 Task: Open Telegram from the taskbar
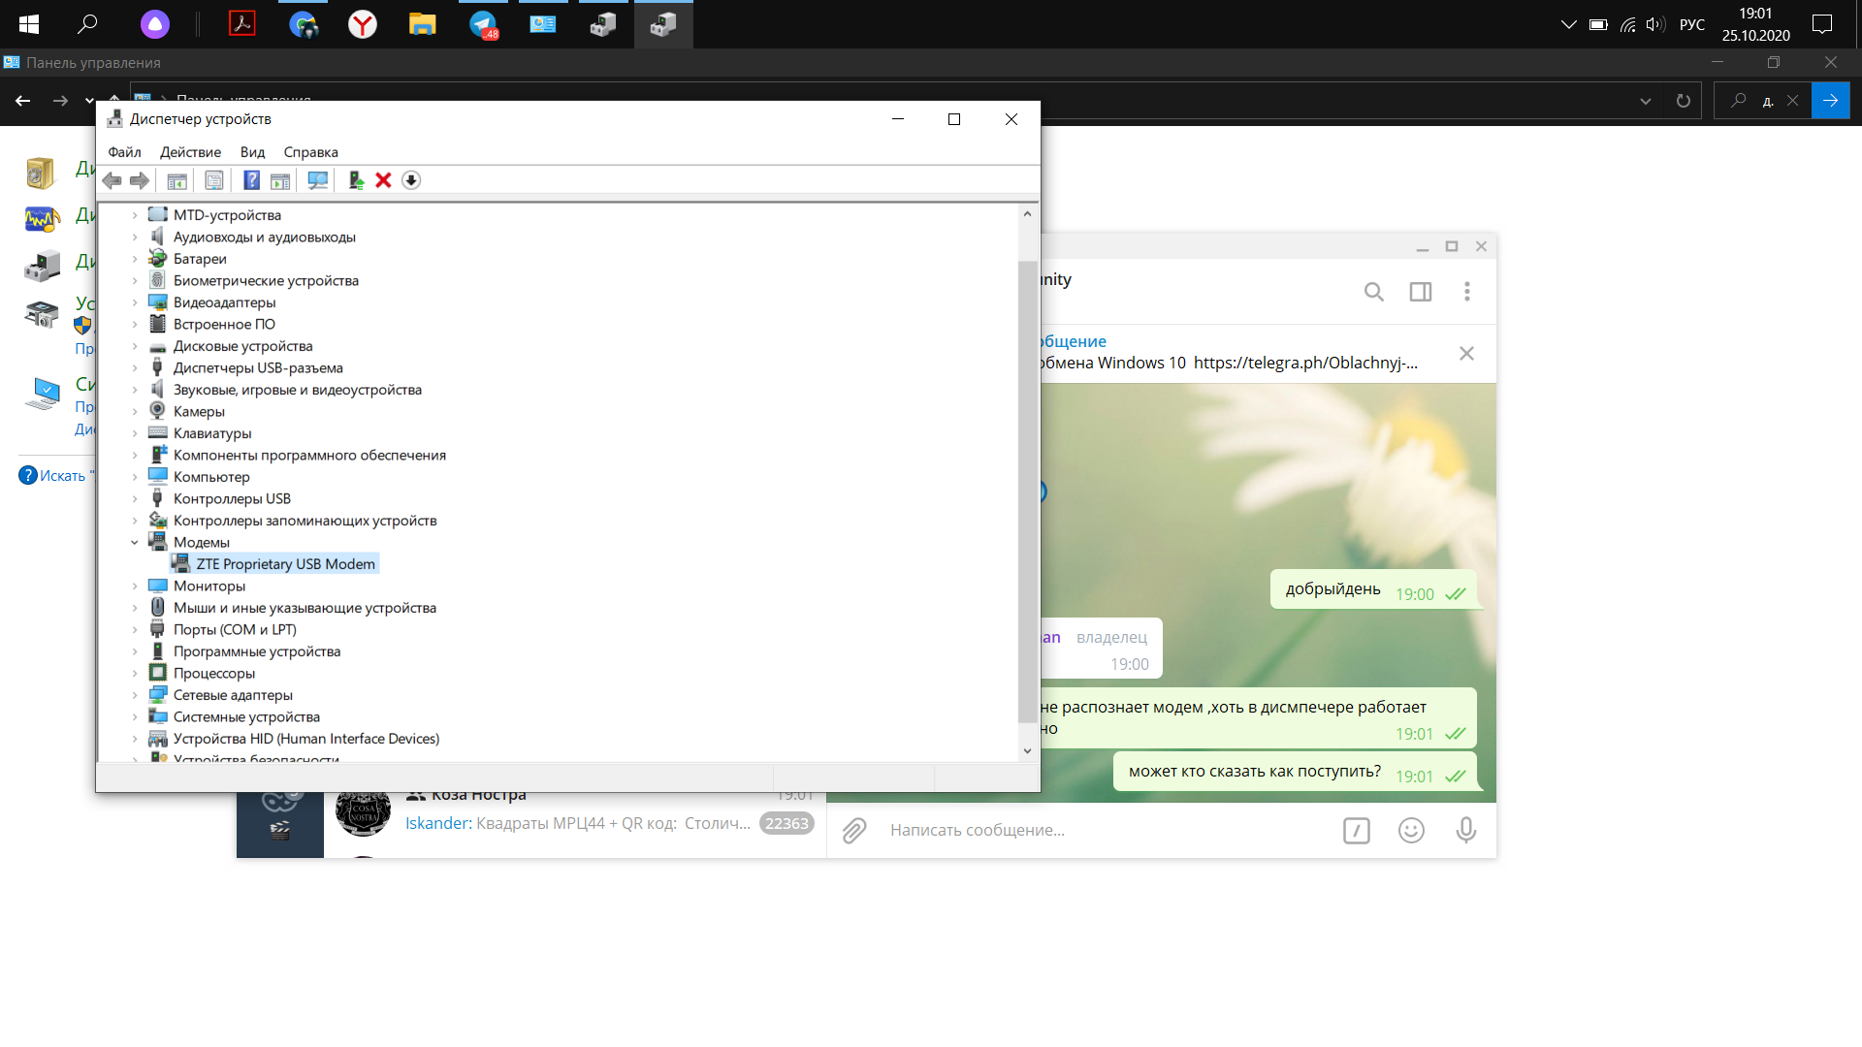click(x=483, y=24)
